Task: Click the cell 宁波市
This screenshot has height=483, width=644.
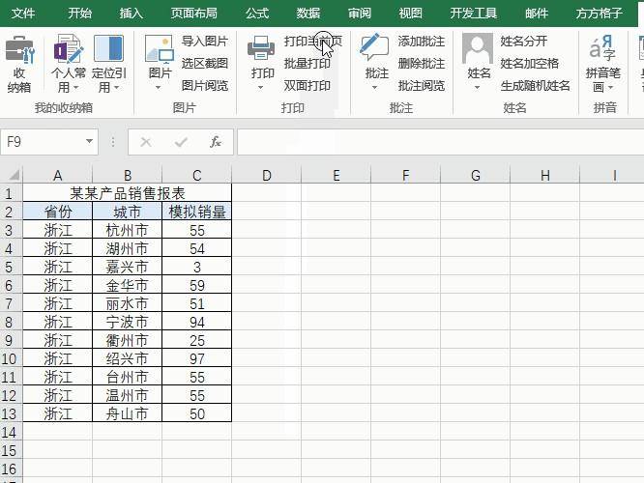Action: point(128,322)
